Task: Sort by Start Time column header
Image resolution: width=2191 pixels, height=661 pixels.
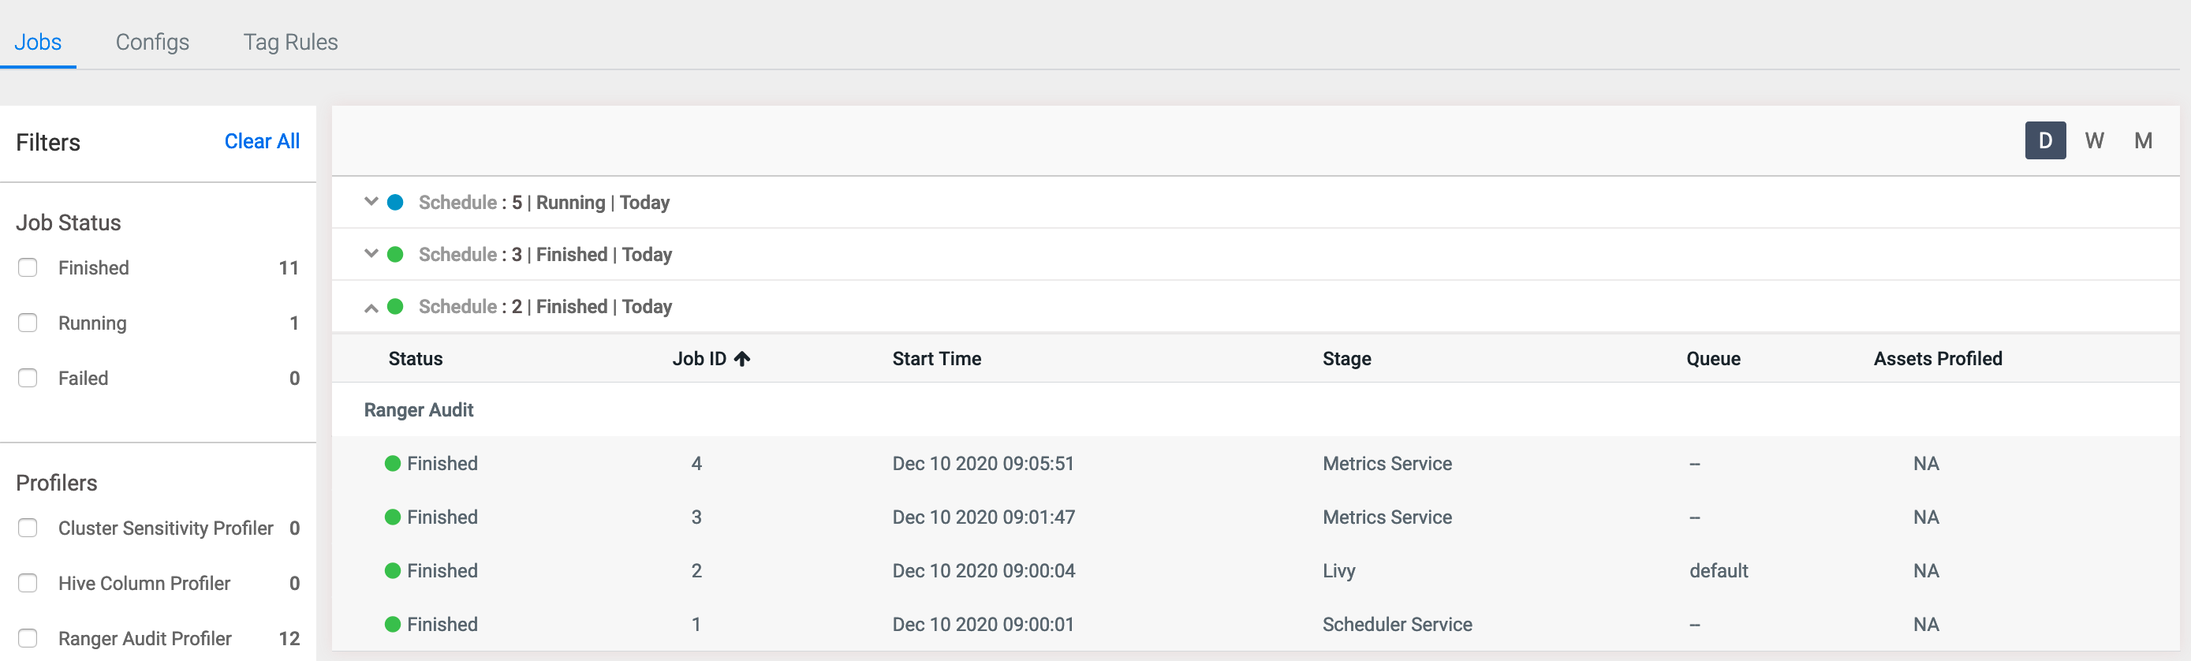Action: (x=935, y=359)
